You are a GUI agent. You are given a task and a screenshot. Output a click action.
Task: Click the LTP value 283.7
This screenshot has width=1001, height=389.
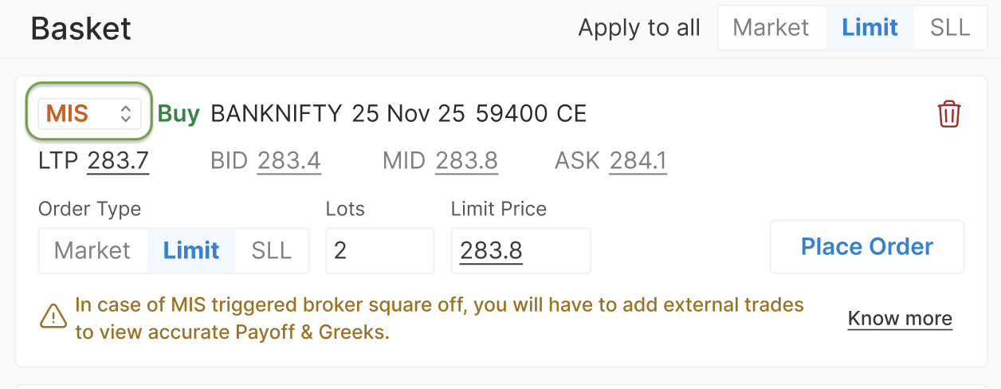point(118,161)
